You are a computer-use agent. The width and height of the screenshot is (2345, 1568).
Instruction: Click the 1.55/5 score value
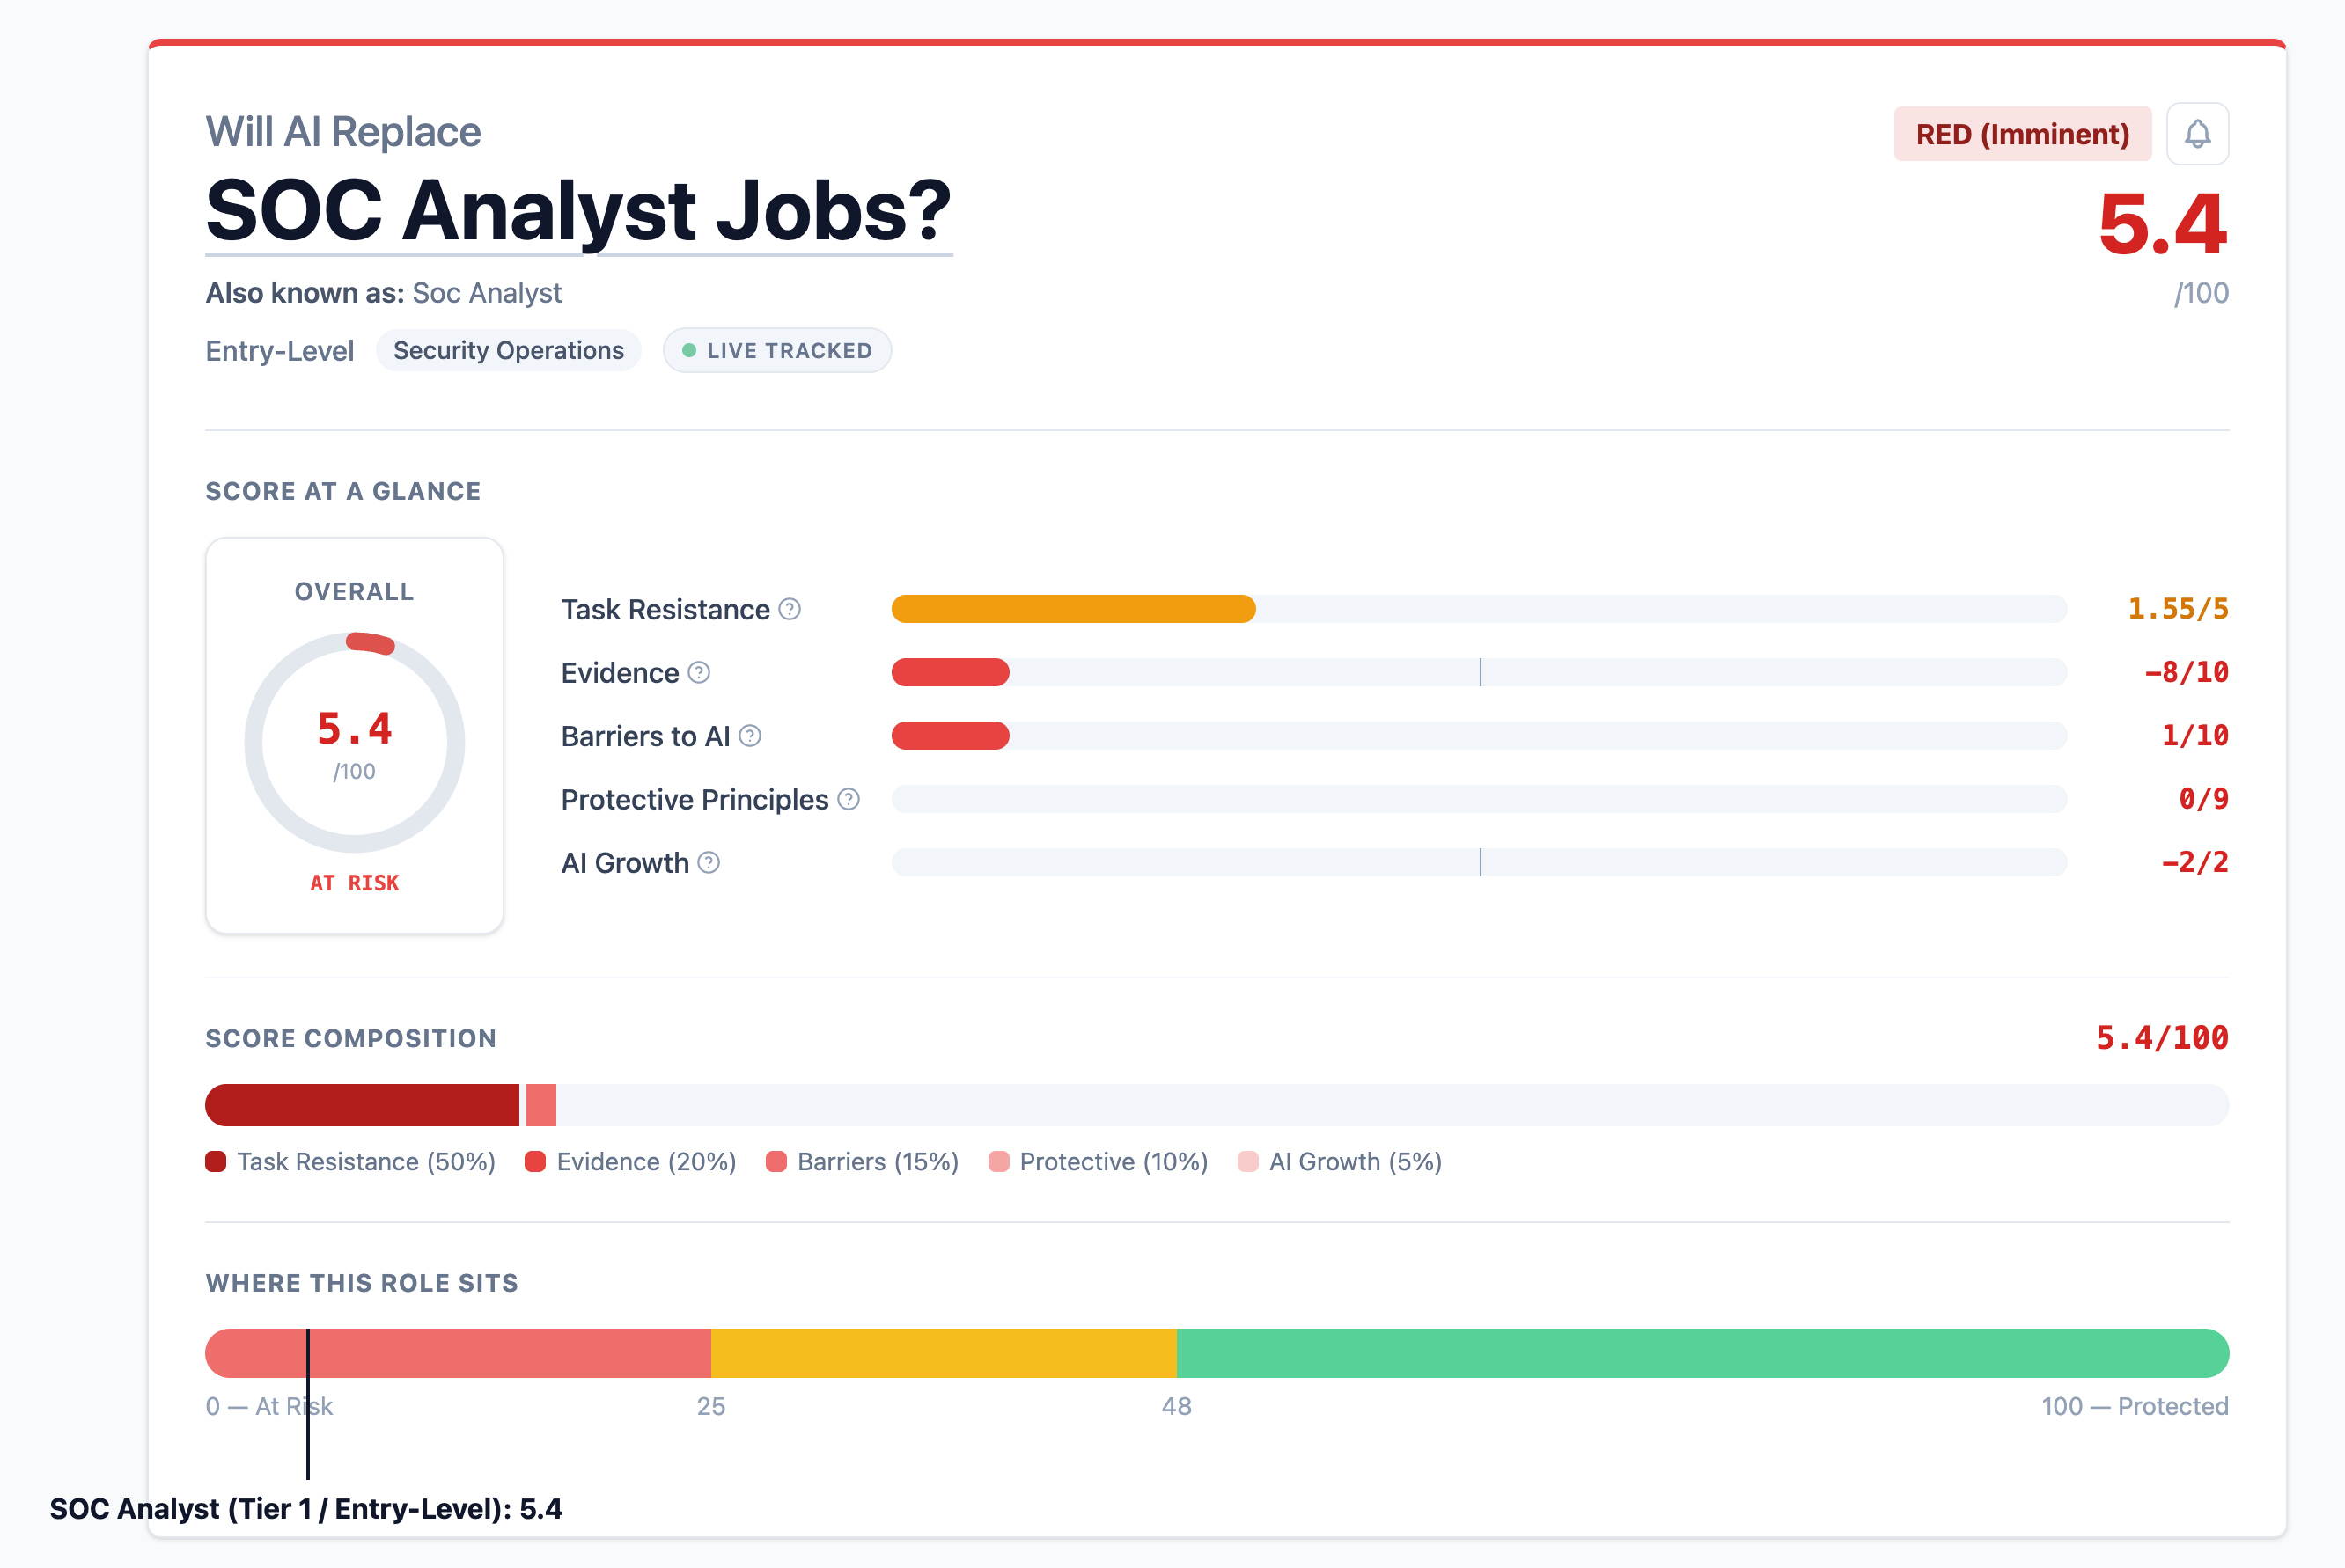pyautogui.click(x=2178, y=609)
